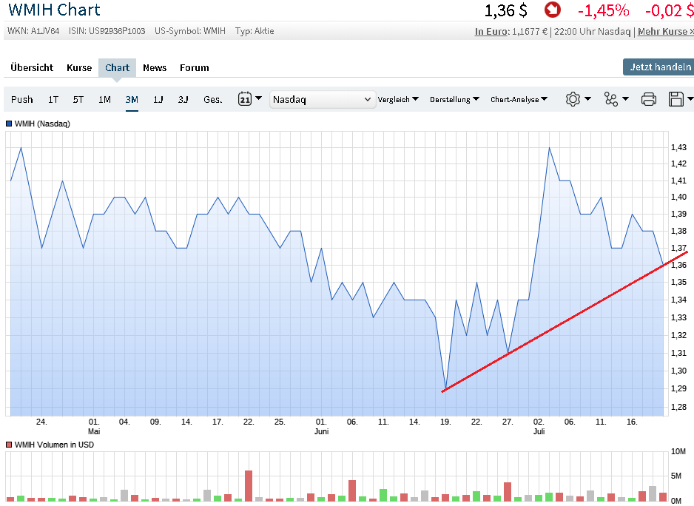Click the WMIH (Nasdaq) legend label
The width and height of the screenshot is (694, 506).
click(42, 124)
